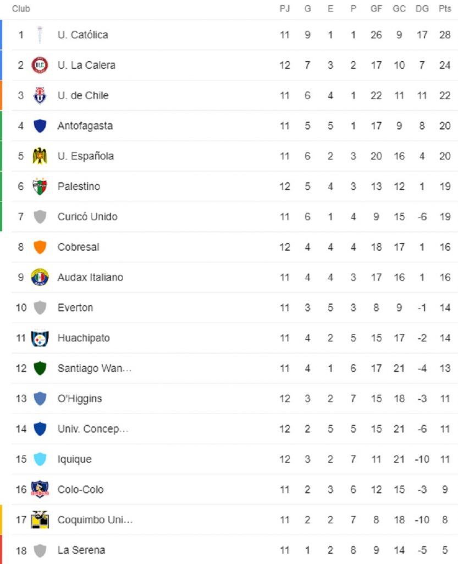Open the U. Católica team link

coord(82,35)
